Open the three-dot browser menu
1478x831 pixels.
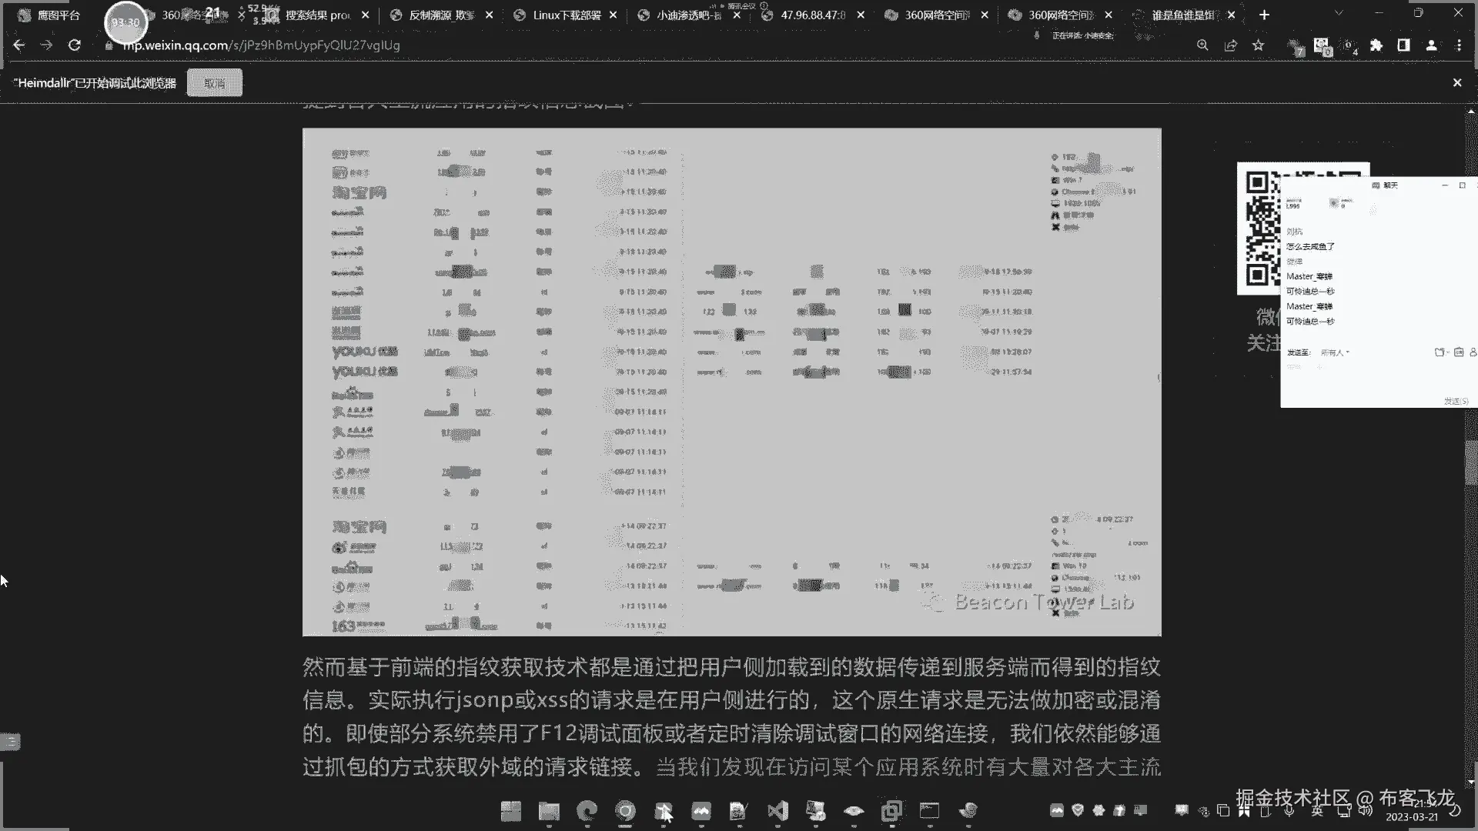1459,45
